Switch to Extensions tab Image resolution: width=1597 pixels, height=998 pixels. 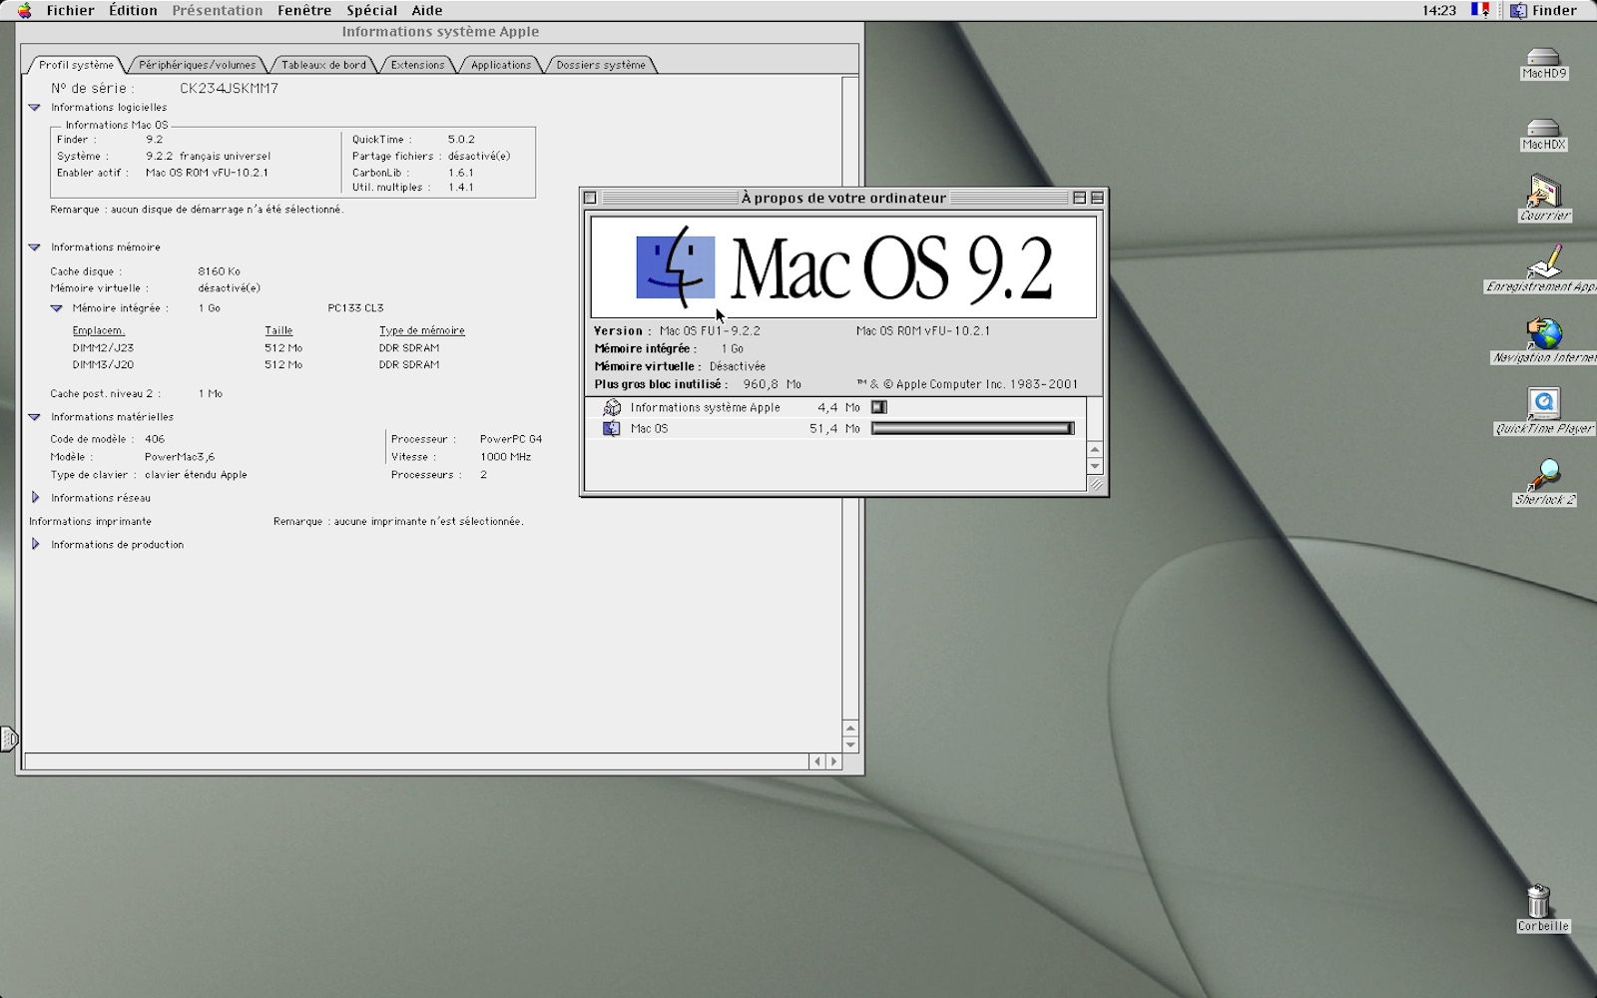(x=417, y=65)
